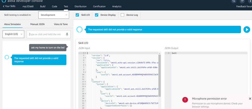Expand the English (US) language dropdown

pos(13,34)
